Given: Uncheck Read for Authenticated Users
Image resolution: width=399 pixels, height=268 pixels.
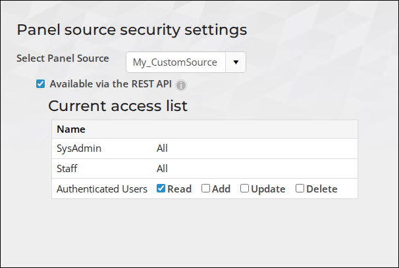Looking at the screenshot, I should 161,189.
